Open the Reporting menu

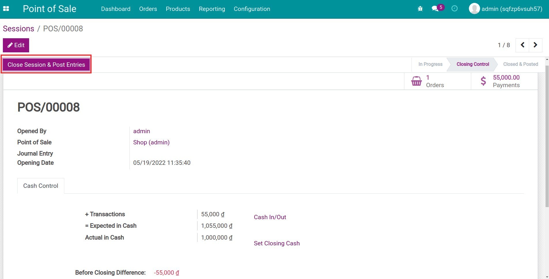[x=212, y=9]
